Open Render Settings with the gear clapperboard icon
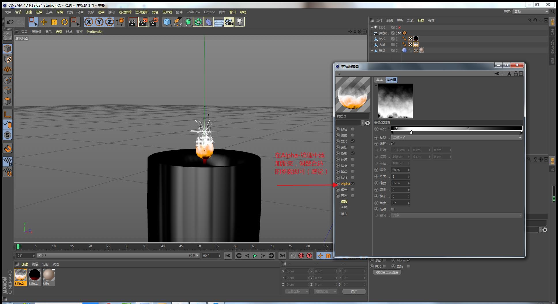 click(154, 22)
